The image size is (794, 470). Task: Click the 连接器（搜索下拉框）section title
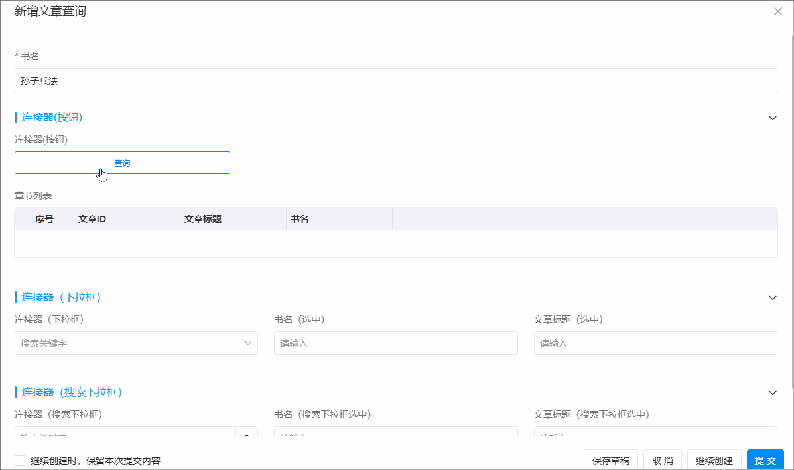tap(72, 392)
